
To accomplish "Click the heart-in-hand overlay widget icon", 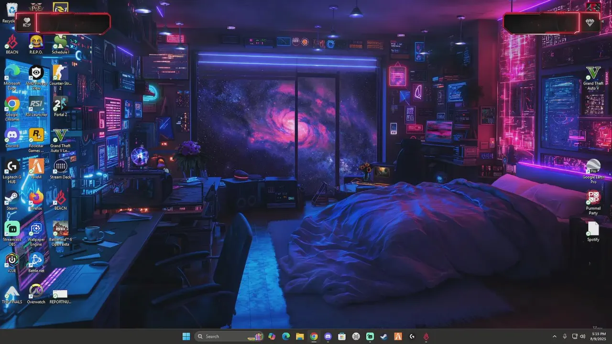I will tap(27, 22).
